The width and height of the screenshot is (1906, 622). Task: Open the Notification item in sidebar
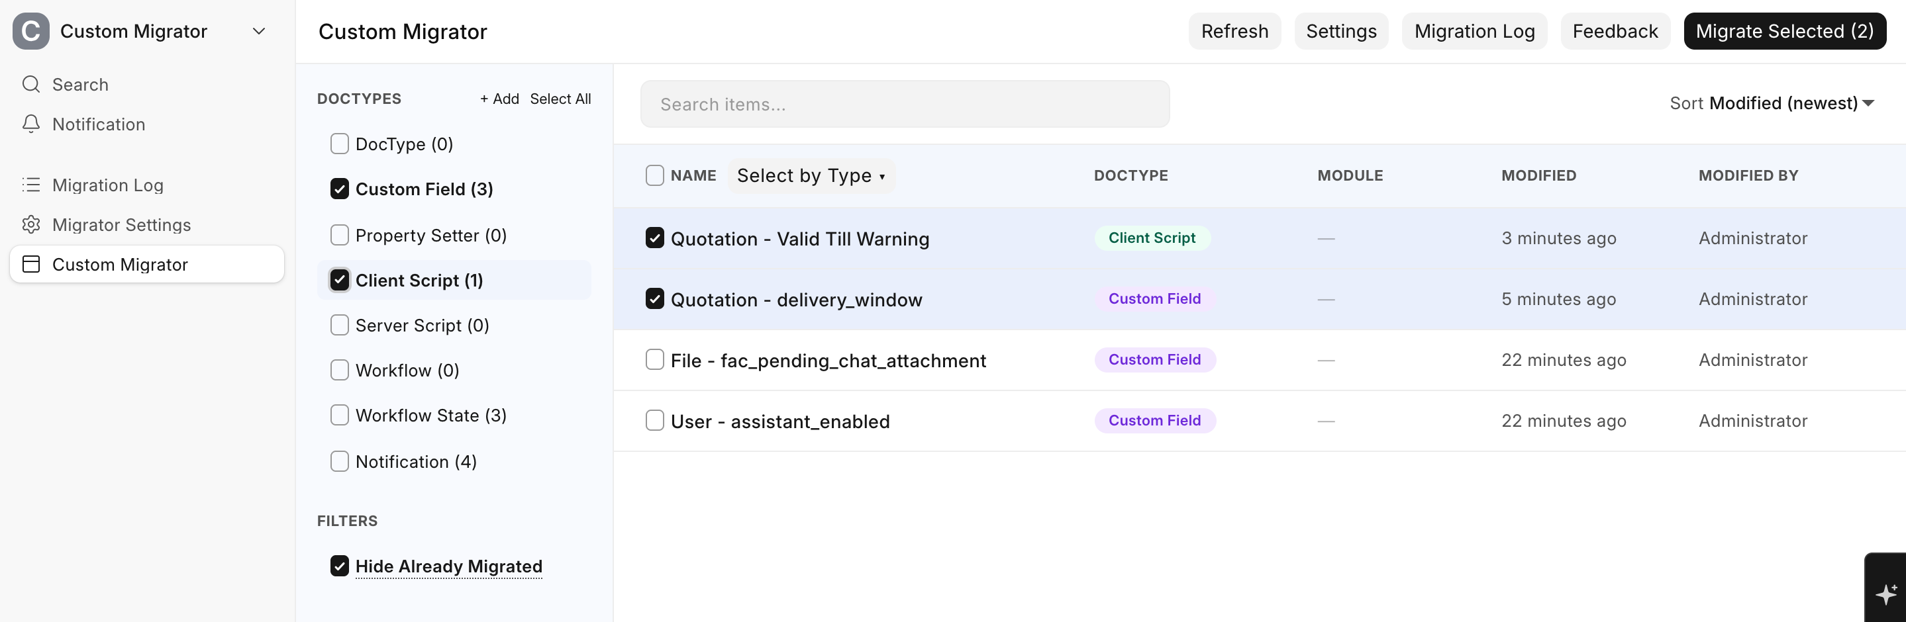(146, 124)
